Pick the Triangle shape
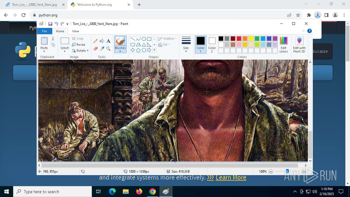 (144, 45)
